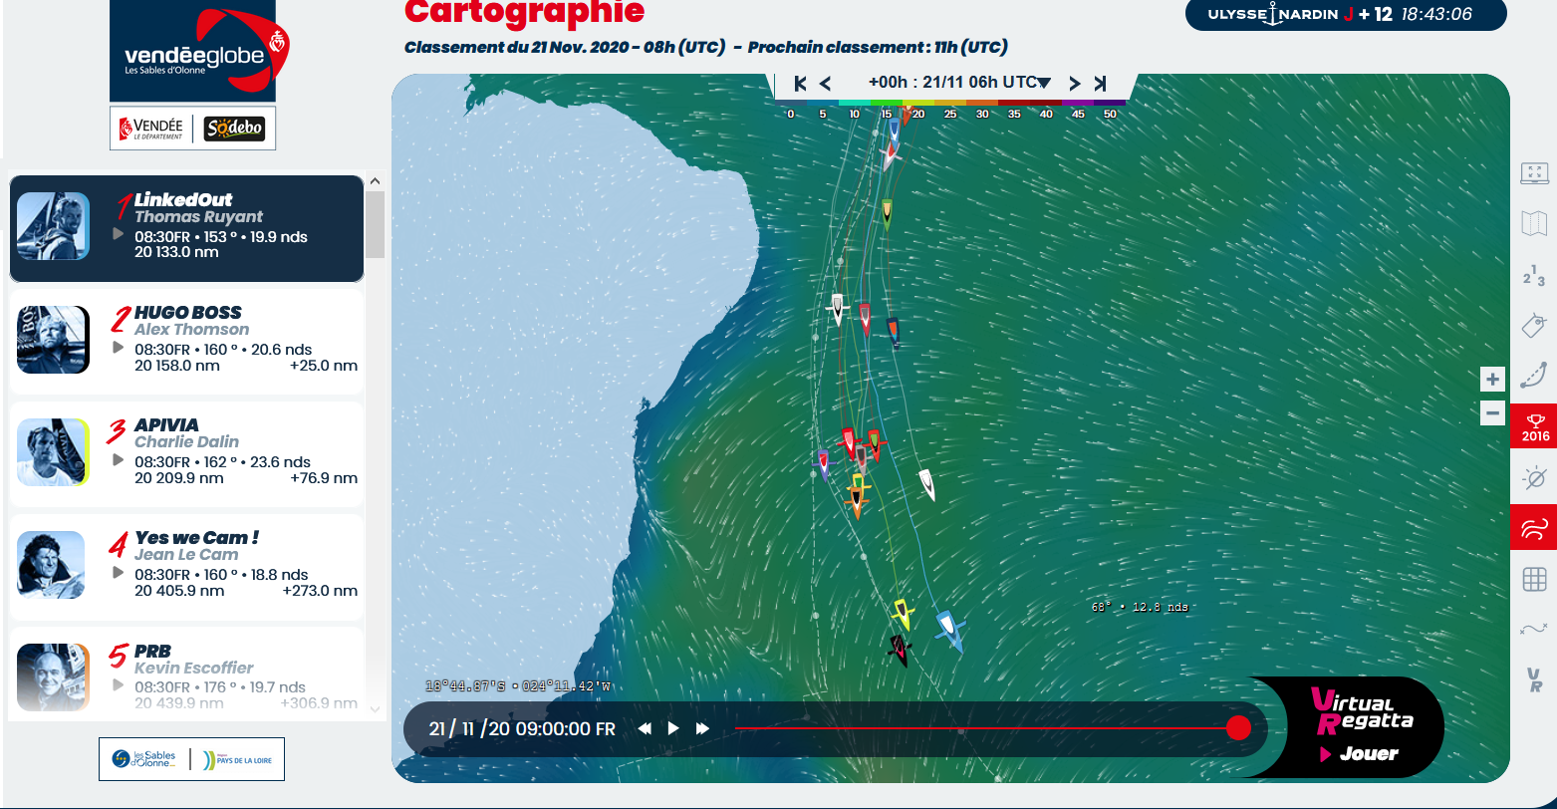Screen dimensions: 1557x809
Task: Click the "21/11/20 09:00:00 FR" timeline date
Action: pyautogui.click(x=522, y=728)
